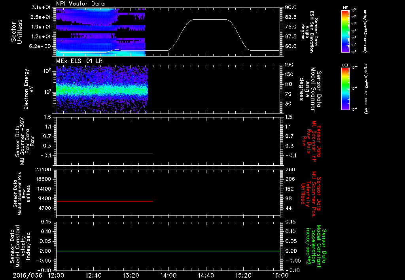Click the 14:00 time tick label

coord(168,275)
